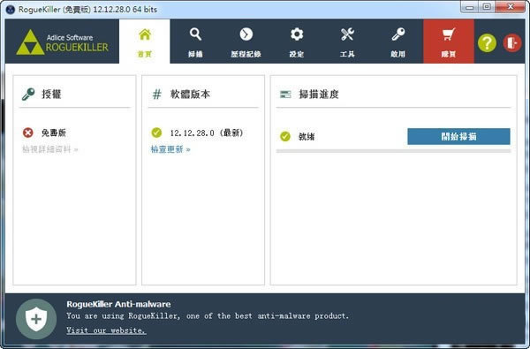This screenshot has height=349, width=530.
Task: Click the green check beside version 12.12.28.0
Action: tap(156, 133)
